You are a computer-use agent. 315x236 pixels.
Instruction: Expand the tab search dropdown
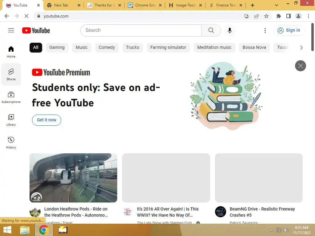[277, 6]
